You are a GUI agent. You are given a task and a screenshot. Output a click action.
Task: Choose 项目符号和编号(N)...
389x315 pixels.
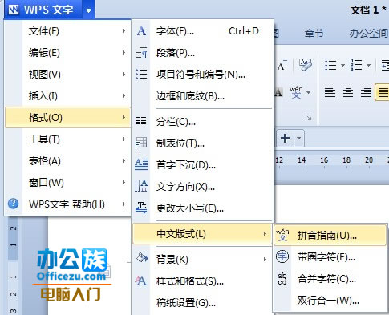pyautogui.click(x=203, y=75)
